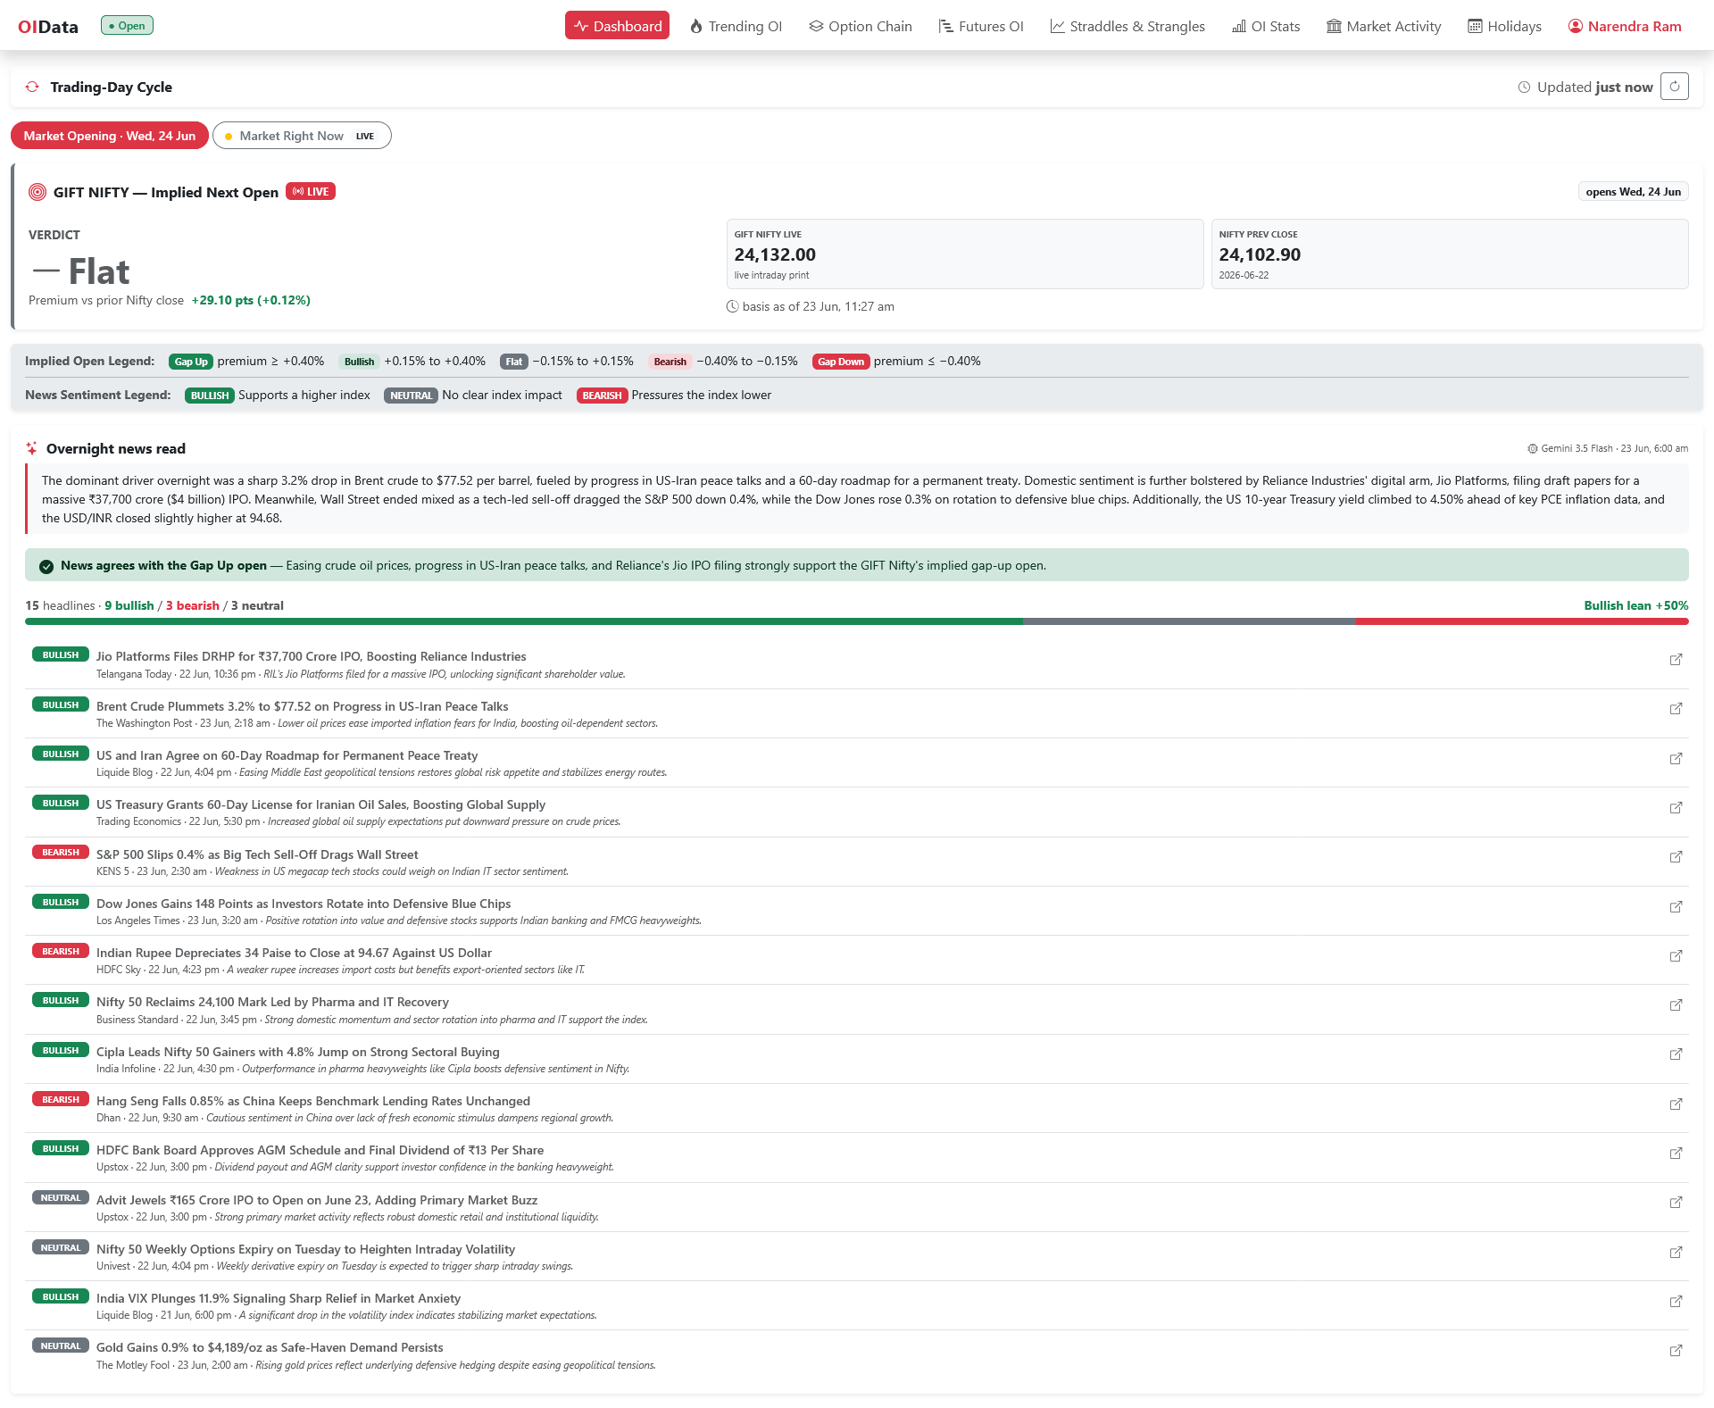Navigate to Futures OI
The width and height of the screenshot is (1714, 1408).
pyautogui.click(x=981, y=26)
